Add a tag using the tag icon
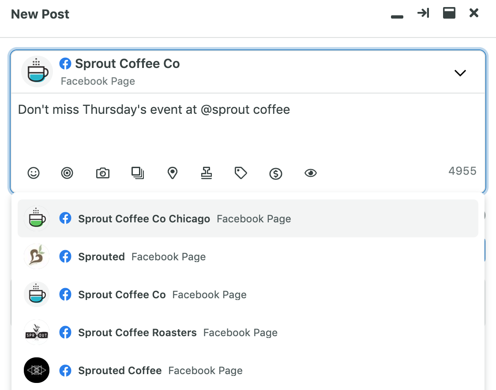This screenshot has height=390, width=496. pos(241,173)
